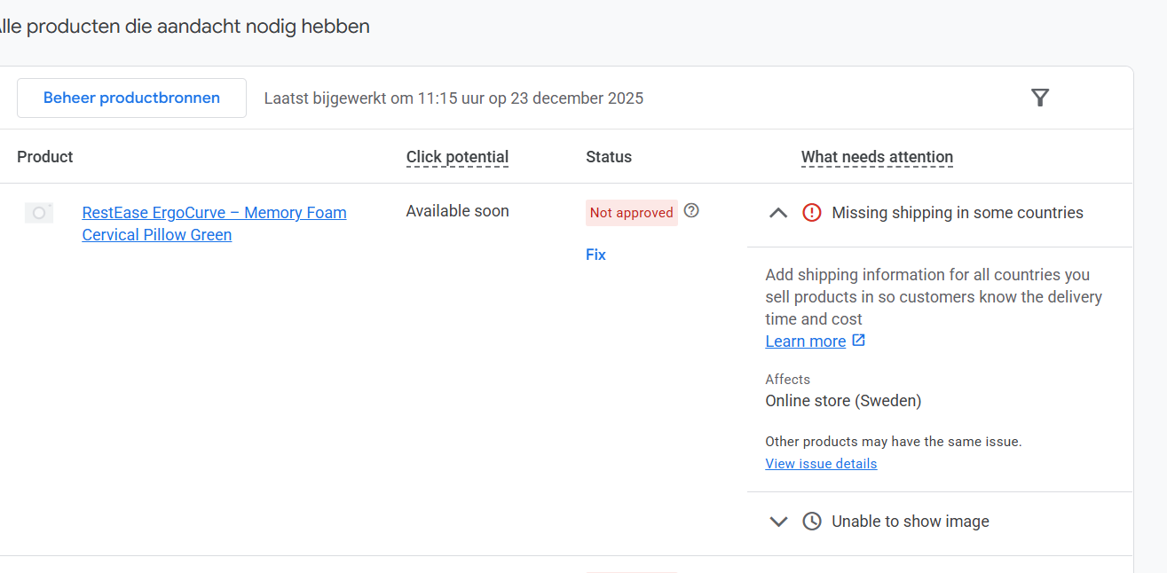Viewport: 1167px width, 573px height.
Task: Click the red error icon for missing shipping
Action: [812, 213]
